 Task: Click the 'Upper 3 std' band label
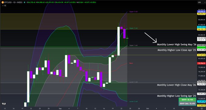133,12
